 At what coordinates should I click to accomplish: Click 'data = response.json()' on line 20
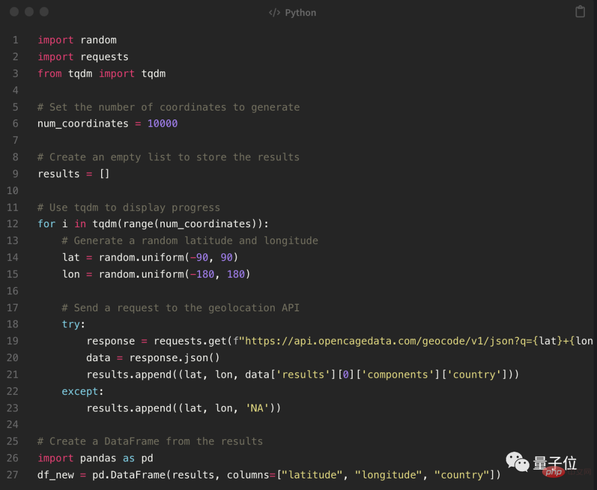(x=153, y=358)
